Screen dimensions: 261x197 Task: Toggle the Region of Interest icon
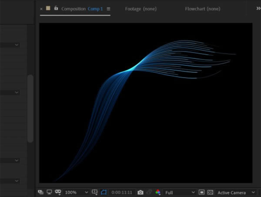[201, 192]
